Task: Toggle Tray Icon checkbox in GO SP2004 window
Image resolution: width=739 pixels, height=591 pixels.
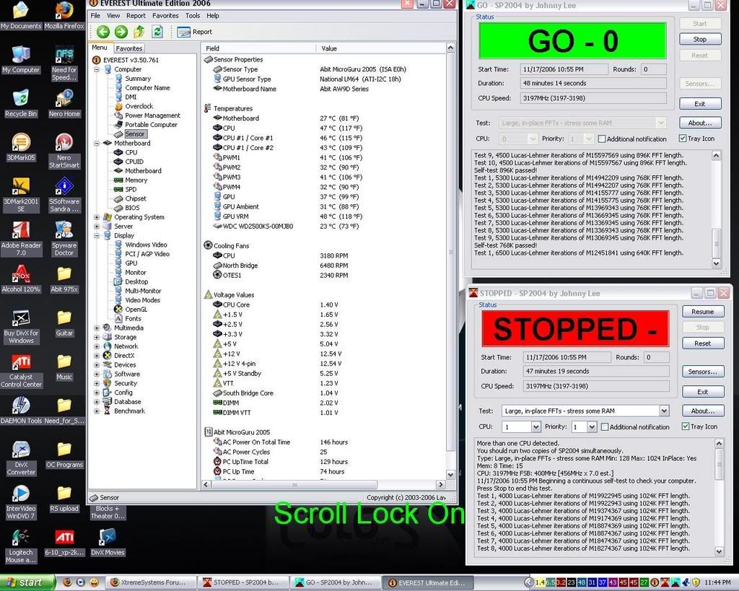Action: point(683,139)
